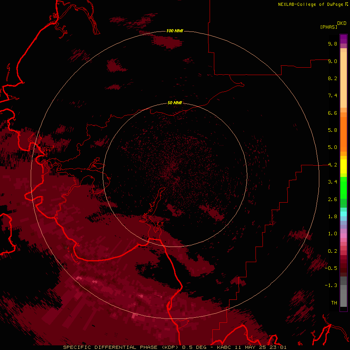This screenshot has height=350, width=350.
Task: Click the [PHAS] legend unit label
Action: point(329,27)
